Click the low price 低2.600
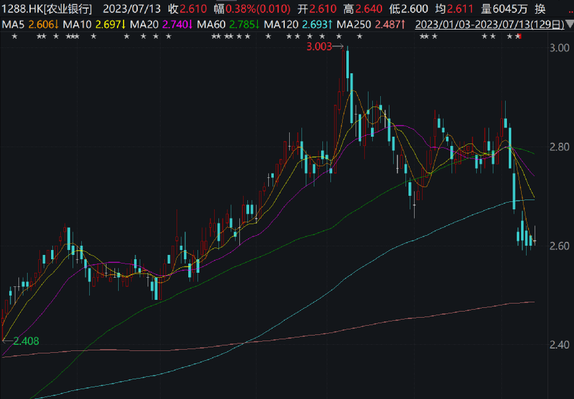This screenshot has height=399, width=574. tap(409, 9)
